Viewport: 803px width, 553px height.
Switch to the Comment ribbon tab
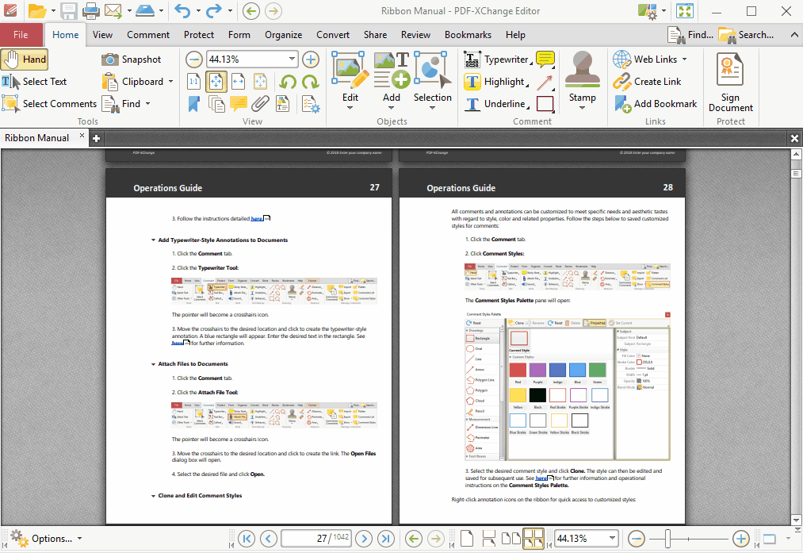click(148, 35)
